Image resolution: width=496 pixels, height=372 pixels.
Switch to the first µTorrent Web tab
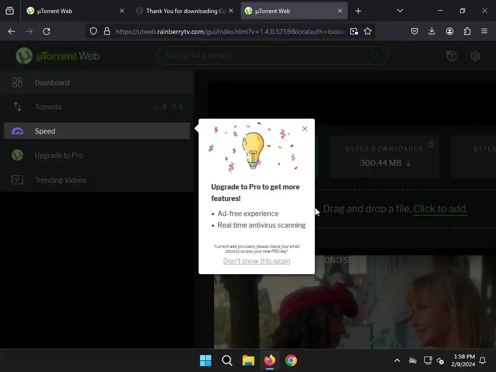[76, 11]
